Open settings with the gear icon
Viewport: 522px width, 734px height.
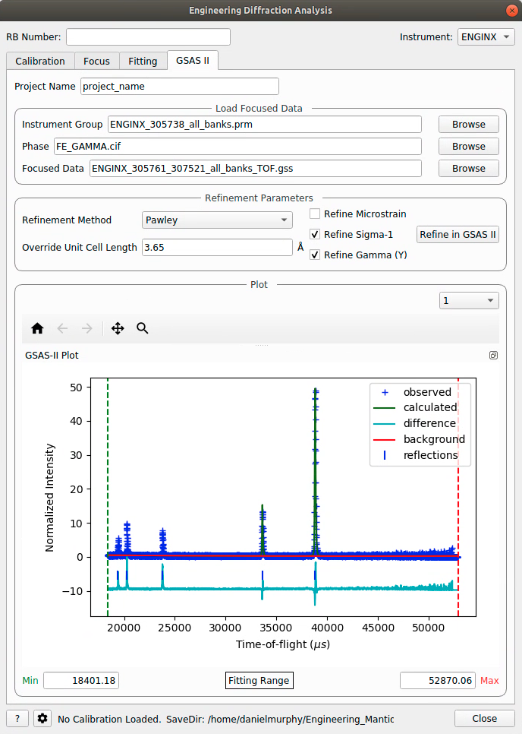(x=42, y=719)
